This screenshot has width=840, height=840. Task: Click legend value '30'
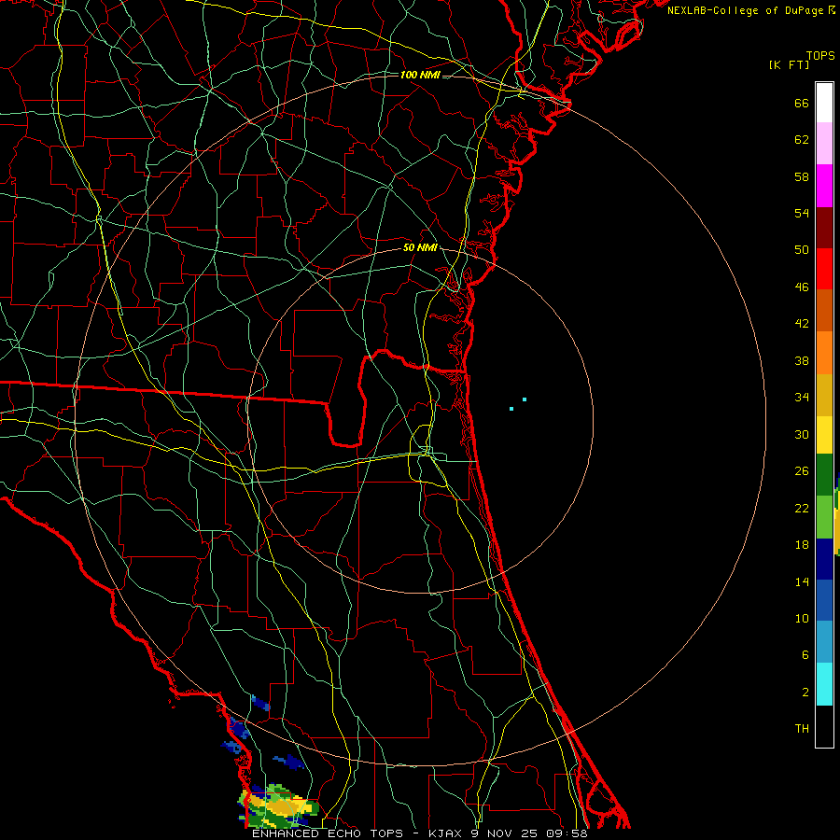point(802,434)
